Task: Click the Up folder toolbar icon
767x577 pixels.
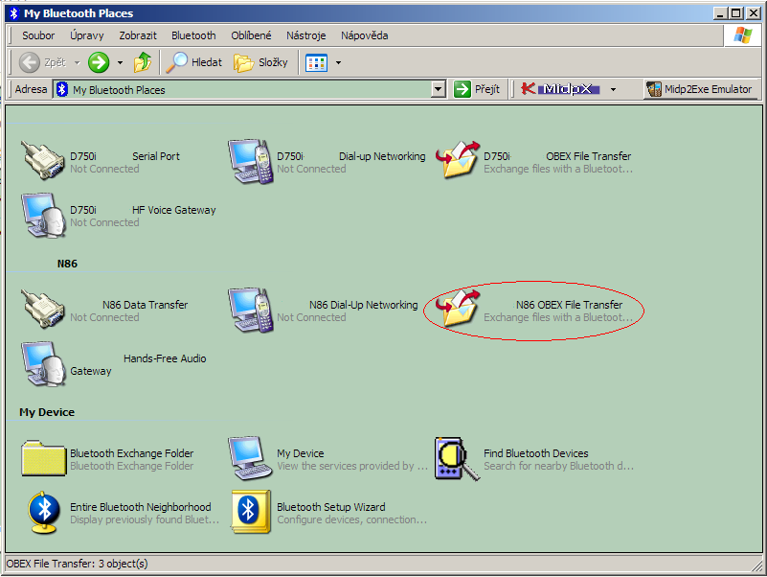Action: click(x=143, y=62)
